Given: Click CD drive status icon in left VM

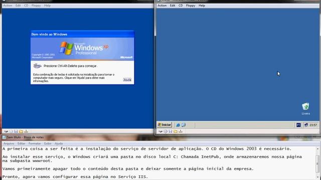Looking at the screenshot, I should click(11, 131).
